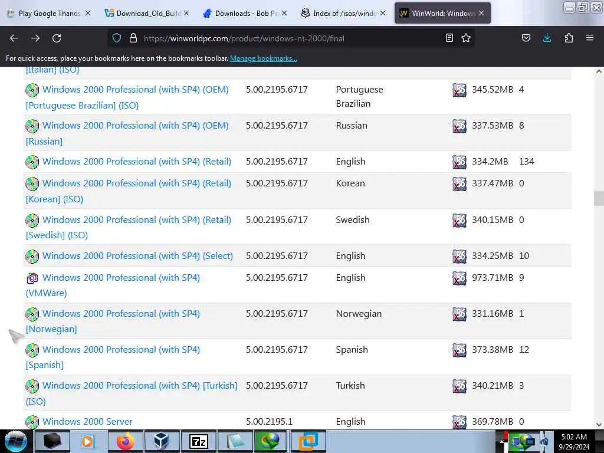Screen dimensions: 604x453
Task: Switch to Download_Old_Builds tab
Action: click(148, 13)
